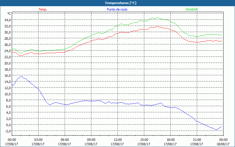Select the green Windchill legend label
This screenshot has height=147, width=235.
(192, 9)
